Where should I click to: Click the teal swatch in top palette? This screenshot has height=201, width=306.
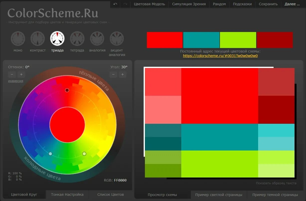point(201,40)
